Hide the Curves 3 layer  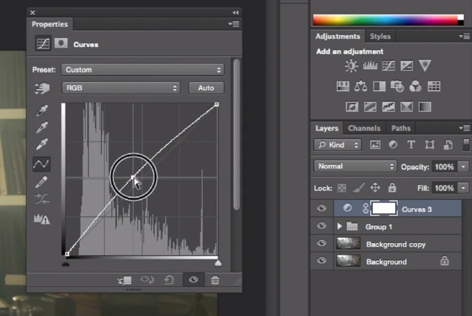coord(322,208)
